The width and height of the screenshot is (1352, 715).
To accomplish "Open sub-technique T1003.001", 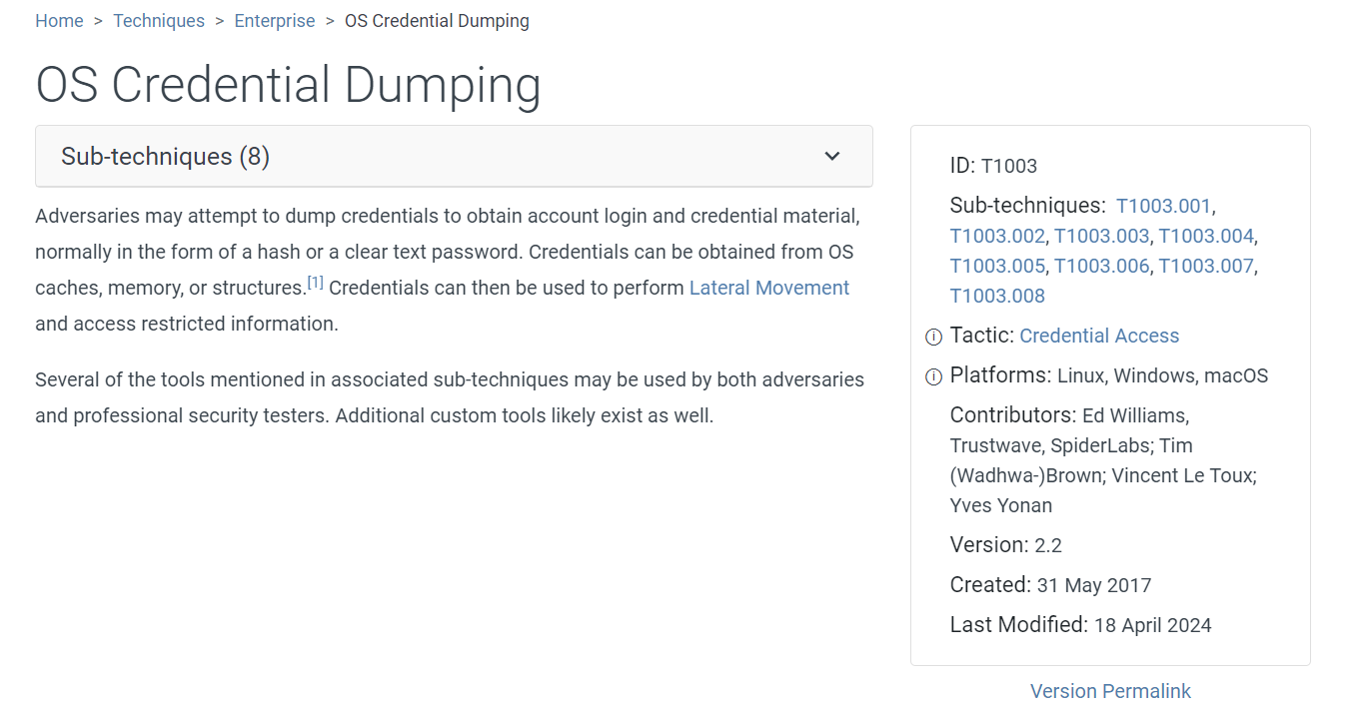I will [1163, 207].
